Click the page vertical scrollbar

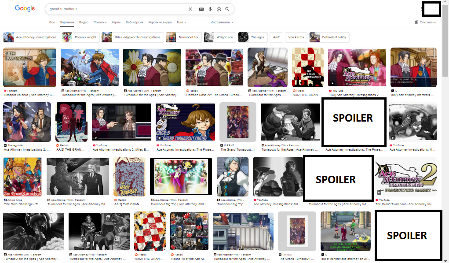(445, 40)
